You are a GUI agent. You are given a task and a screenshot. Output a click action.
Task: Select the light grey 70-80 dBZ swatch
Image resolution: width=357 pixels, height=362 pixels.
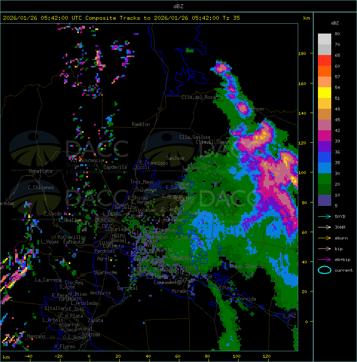point(324,39)
